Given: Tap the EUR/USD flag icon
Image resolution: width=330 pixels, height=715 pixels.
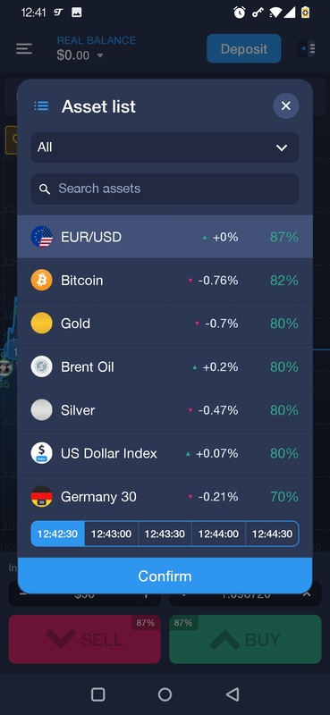Looking at the screenshot, I should [x=41, y=237].
